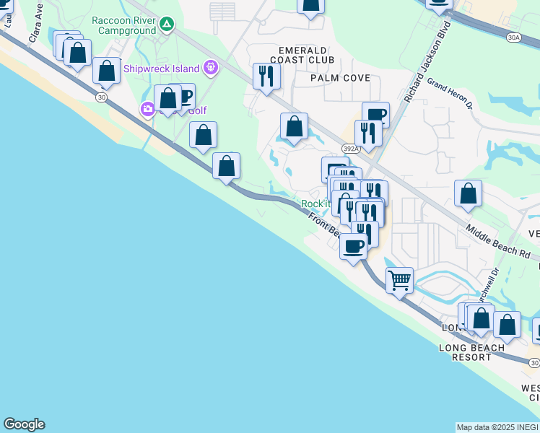Open the shopping cart grocery marker
Image resolution: width=540 pixels, height=433 pixels.
click(x=399, y=283)
